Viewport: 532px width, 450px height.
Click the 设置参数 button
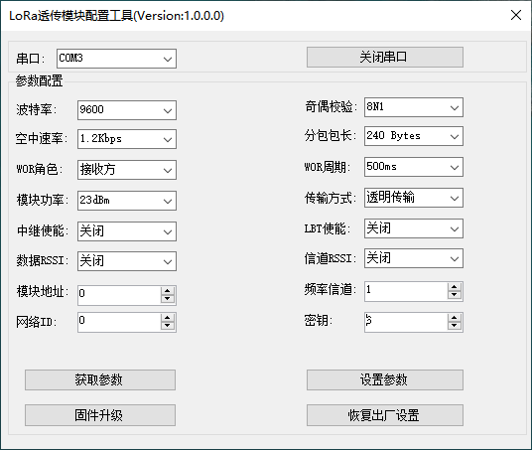(385, 379)
